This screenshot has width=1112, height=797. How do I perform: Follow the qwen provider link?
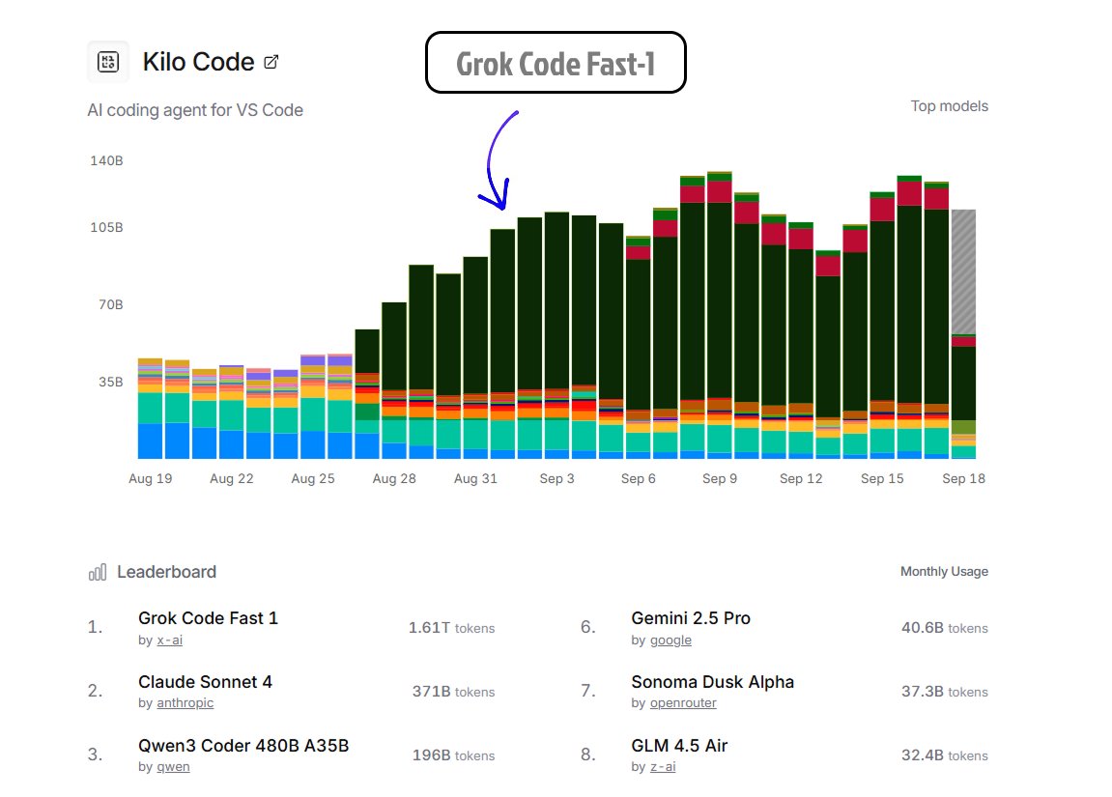(173, 766)
